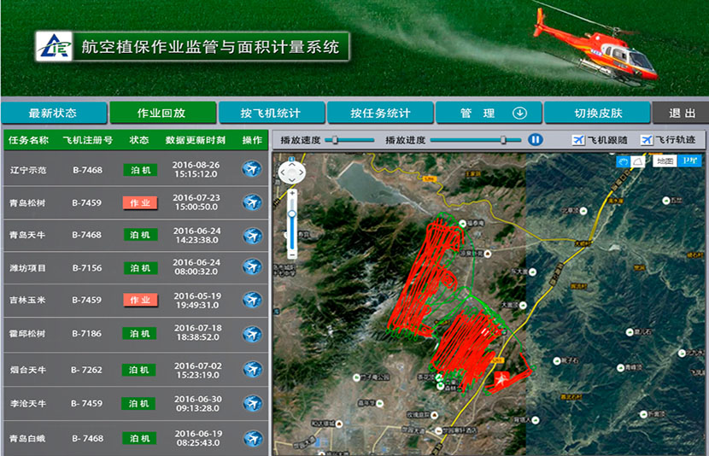This screenshot has height=456, width=709.
Task: Click plane icon for 霍邱松树 task
Action: [x=252, y=333]
